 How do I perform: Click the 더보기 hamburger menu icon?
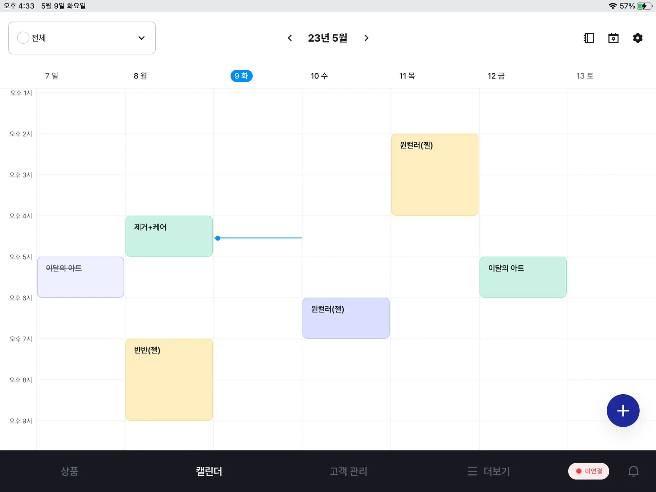472,471
